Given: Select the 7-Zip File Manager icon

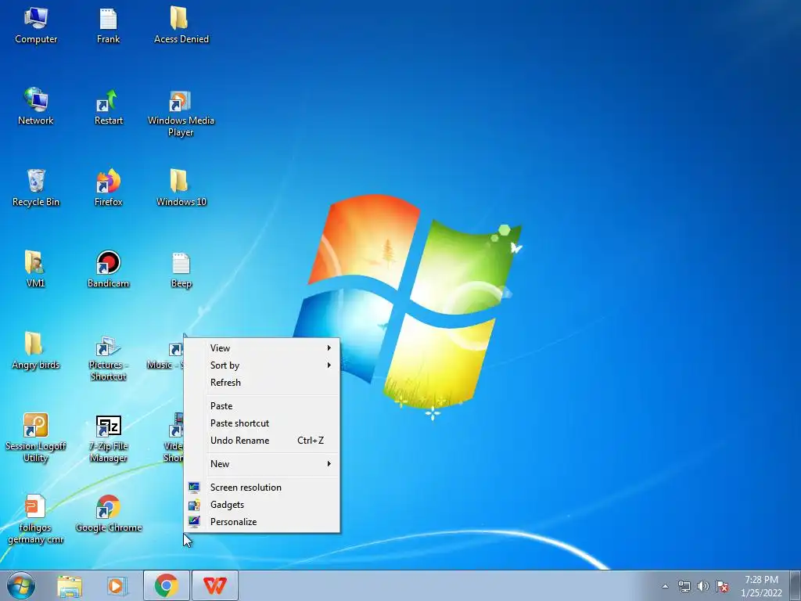Looking at the screenshot, I should (108, 439).
